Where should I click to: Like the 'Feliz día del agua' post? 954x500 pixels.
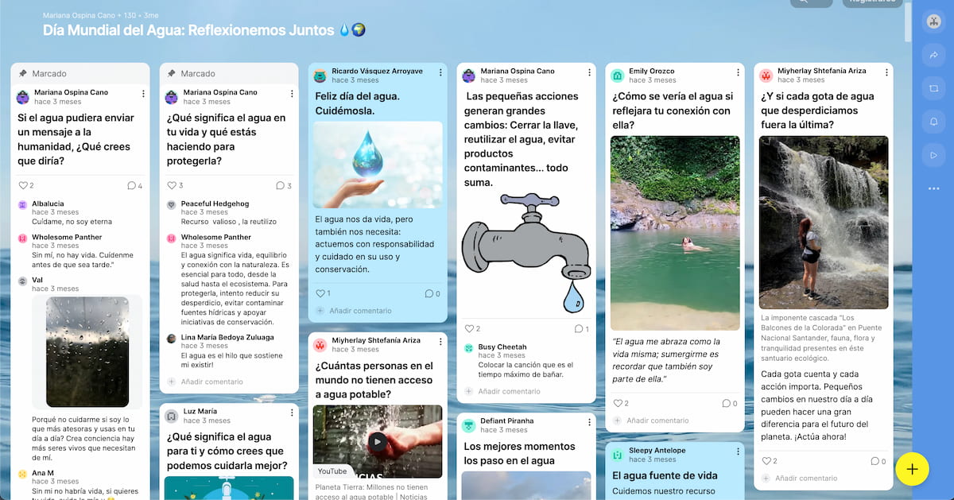point(320,293)
